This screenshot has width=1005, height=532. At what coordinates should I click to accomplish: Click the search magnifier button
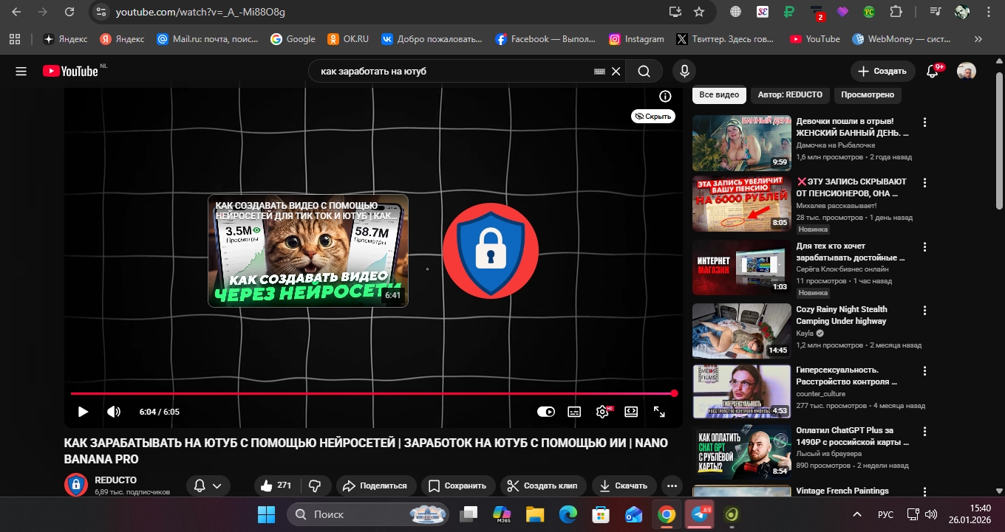pyautogui.click(x=644, y=72)
